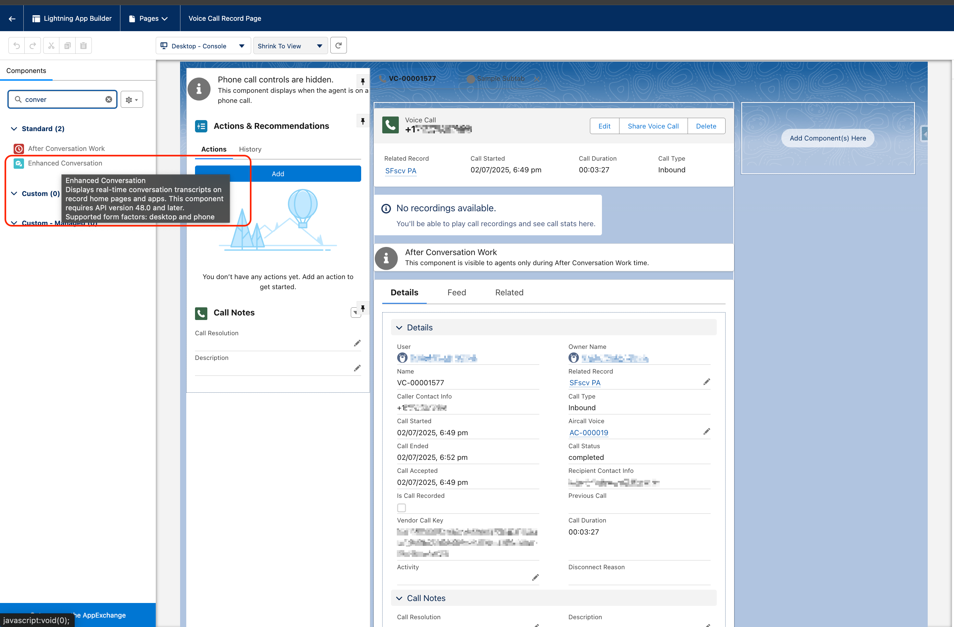This screenshot has width=954, height=627.
Task: Click the blue Add action button
Action: (278, 174)
